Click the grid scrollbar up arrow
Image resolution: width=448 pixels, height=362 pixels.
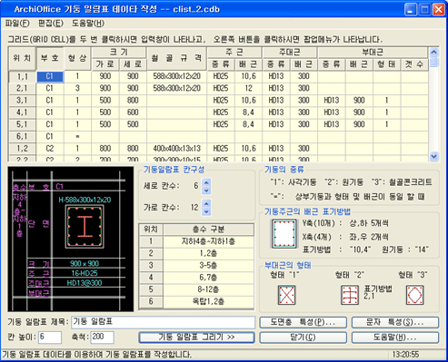433,53
